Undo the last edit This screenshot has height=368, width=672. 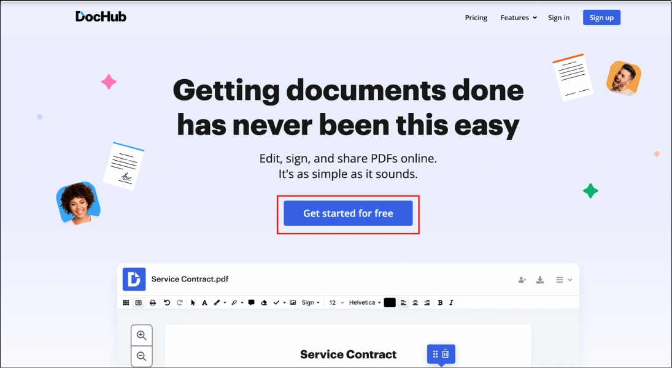[x=165, y=302]
